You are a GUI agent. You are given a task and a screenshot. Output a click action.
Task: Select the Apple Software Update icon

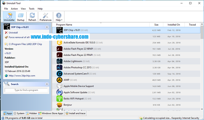pos(59,92)
